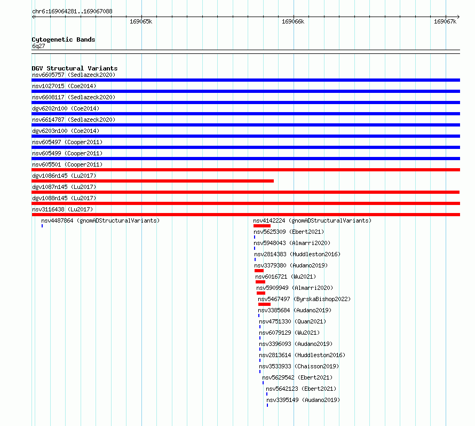Click the nsv3116438 (Lu2017) label
This screenshot has height=426, width=475.
62,209
